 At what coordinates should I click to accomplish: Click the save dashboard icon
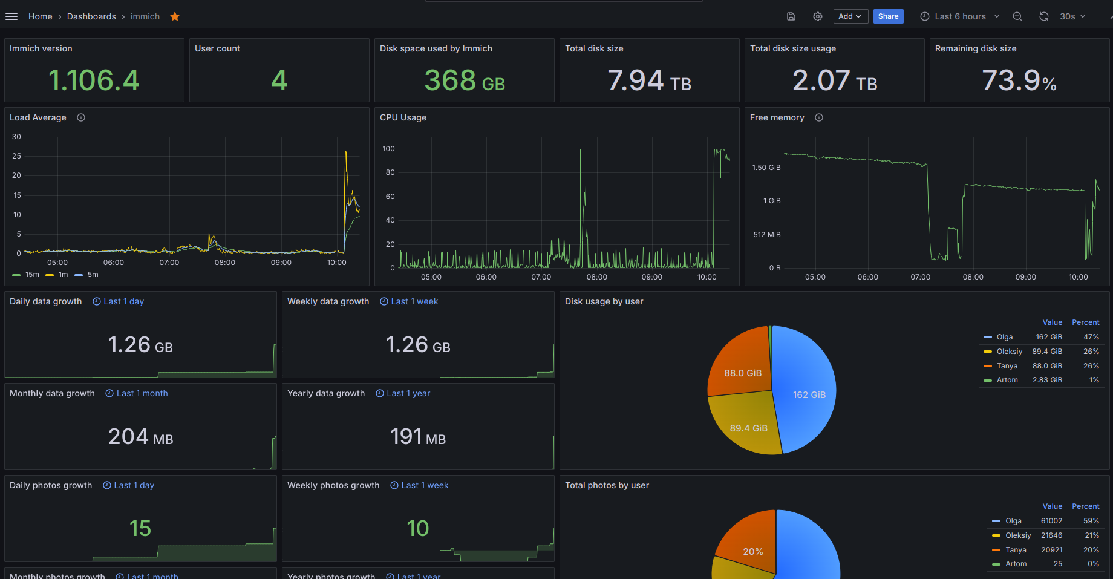coord(791,16)
